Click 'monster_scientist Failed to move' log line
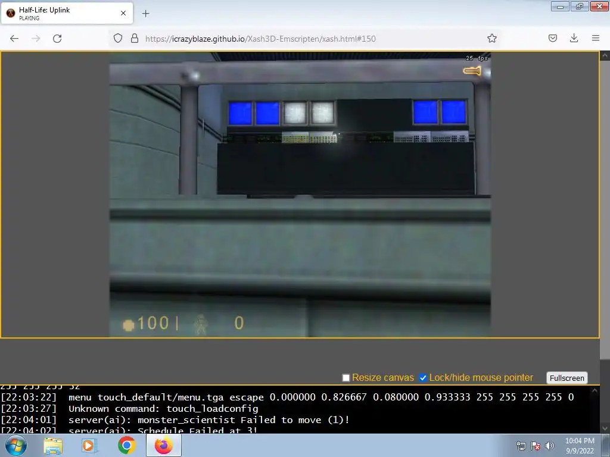 [x=209, y=420]
